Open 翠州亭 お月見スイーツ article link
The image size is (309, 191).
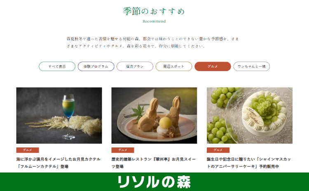click(154, 163)
